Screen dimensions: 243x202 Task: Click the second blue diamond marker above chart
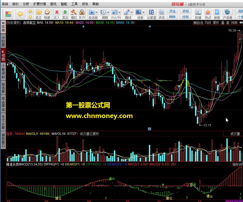point(150,27)
